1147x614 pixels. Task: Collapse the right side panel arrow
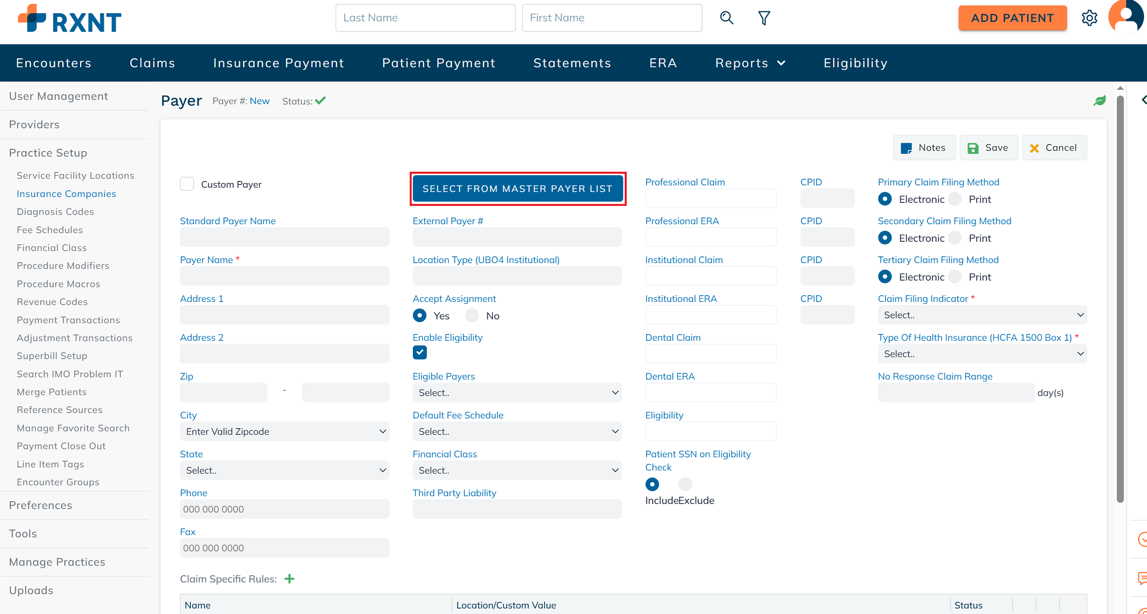[x=1143, y=100]
